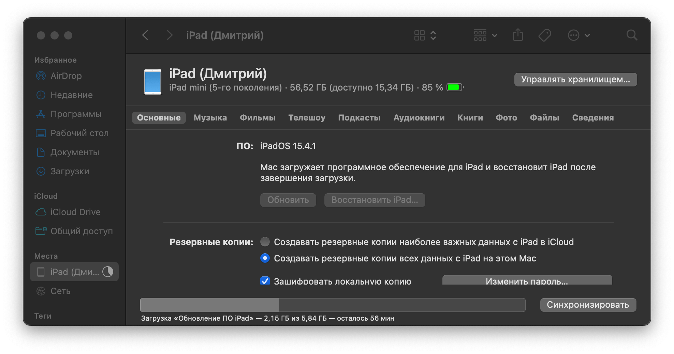Expand the icon view switcher dropdown
The width and height of the screenshot is (674, 354).
(425, 35)
